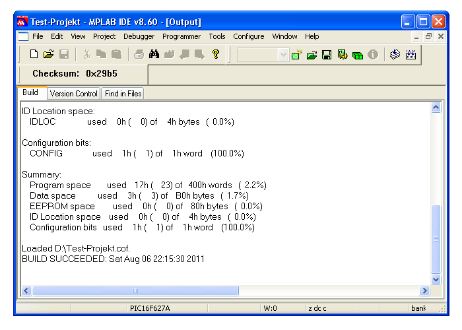Switch to the Find in Files tab
Image resolution: width=462 pixels, height=330 pixels.
123,94
